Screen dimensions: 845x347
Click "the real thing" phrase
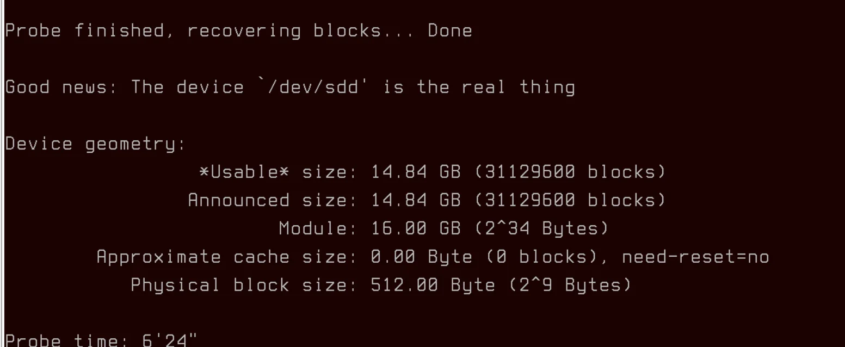click(x=495, y=88)
